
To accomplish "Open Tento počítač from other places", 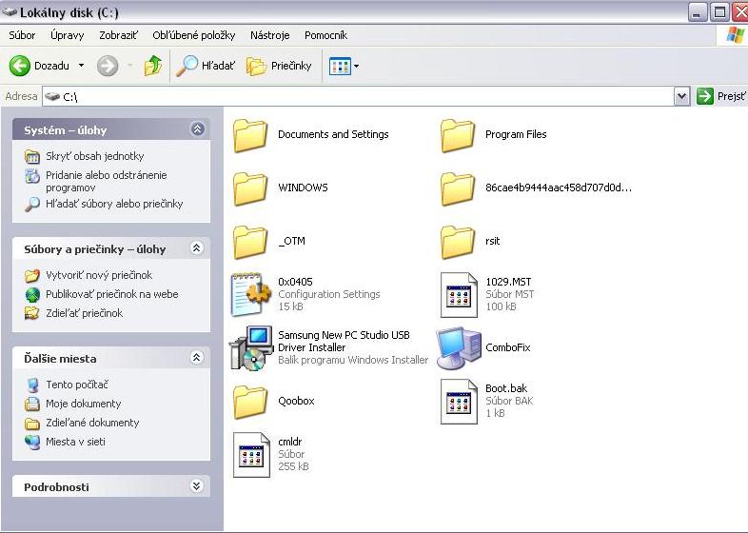I will [x=77, y=385].
